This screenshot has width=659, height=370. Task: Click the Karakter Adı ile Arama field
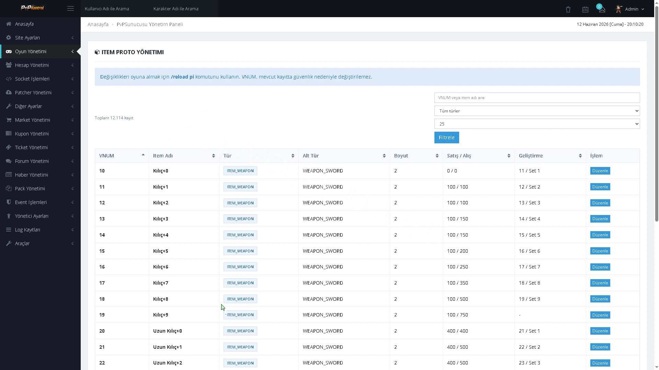pos(184,9)
